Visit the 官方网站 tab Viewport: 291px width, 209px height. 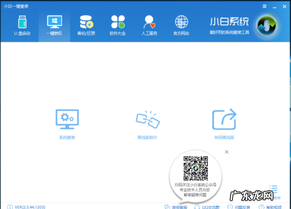pos(181,26)
